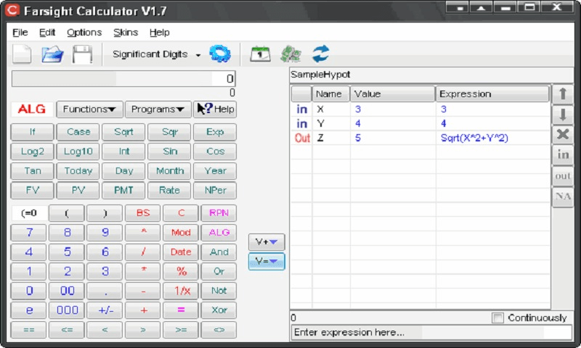Move variable row up with arrow

click(563, 94)
